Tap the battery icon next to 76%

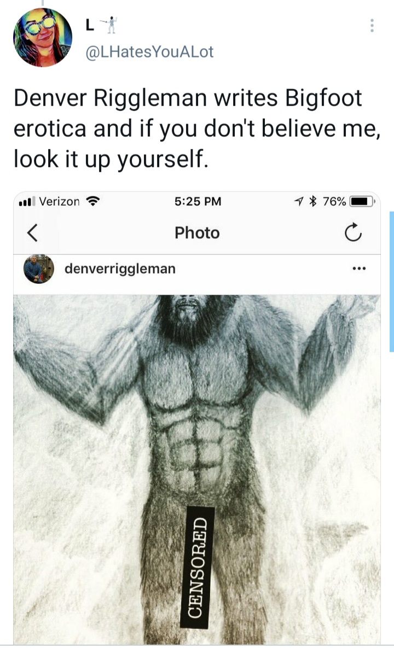click(x=362, y=202)
